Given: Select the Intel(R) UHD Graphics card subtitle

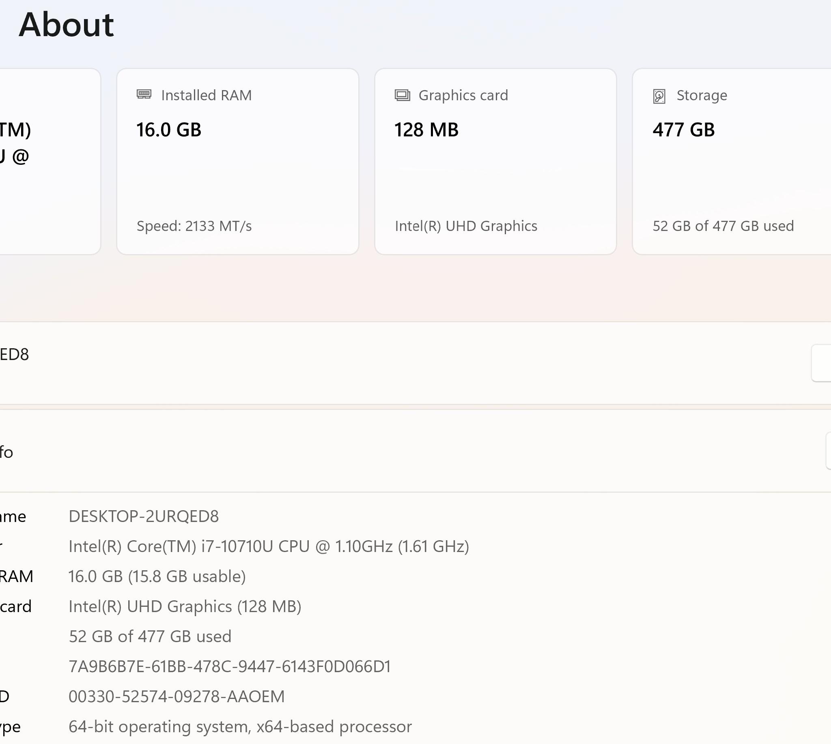Looking at the screenshot, I should coord(466,226).
